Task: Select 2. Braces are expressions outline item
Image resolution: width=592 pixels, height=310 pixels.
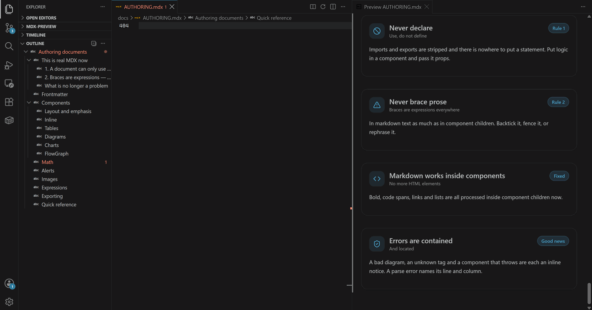Action: click(x=77, y=77)
